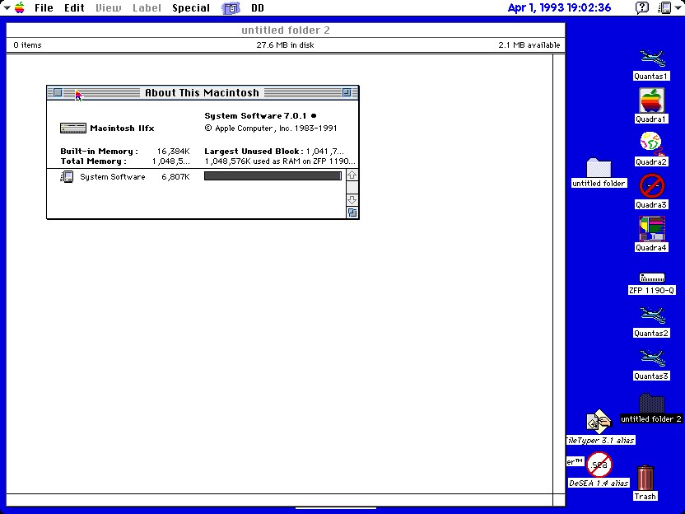The image size is (685, 514).
Task: Click the Built-in Memory value 16,384K
Action: [x=174, y=152]
